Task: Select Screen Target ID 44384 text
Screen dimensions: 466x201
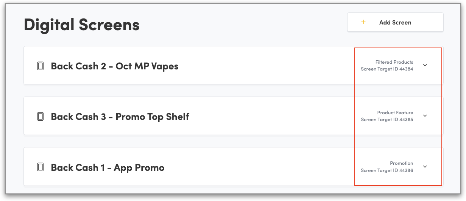Action: [387, 69]
